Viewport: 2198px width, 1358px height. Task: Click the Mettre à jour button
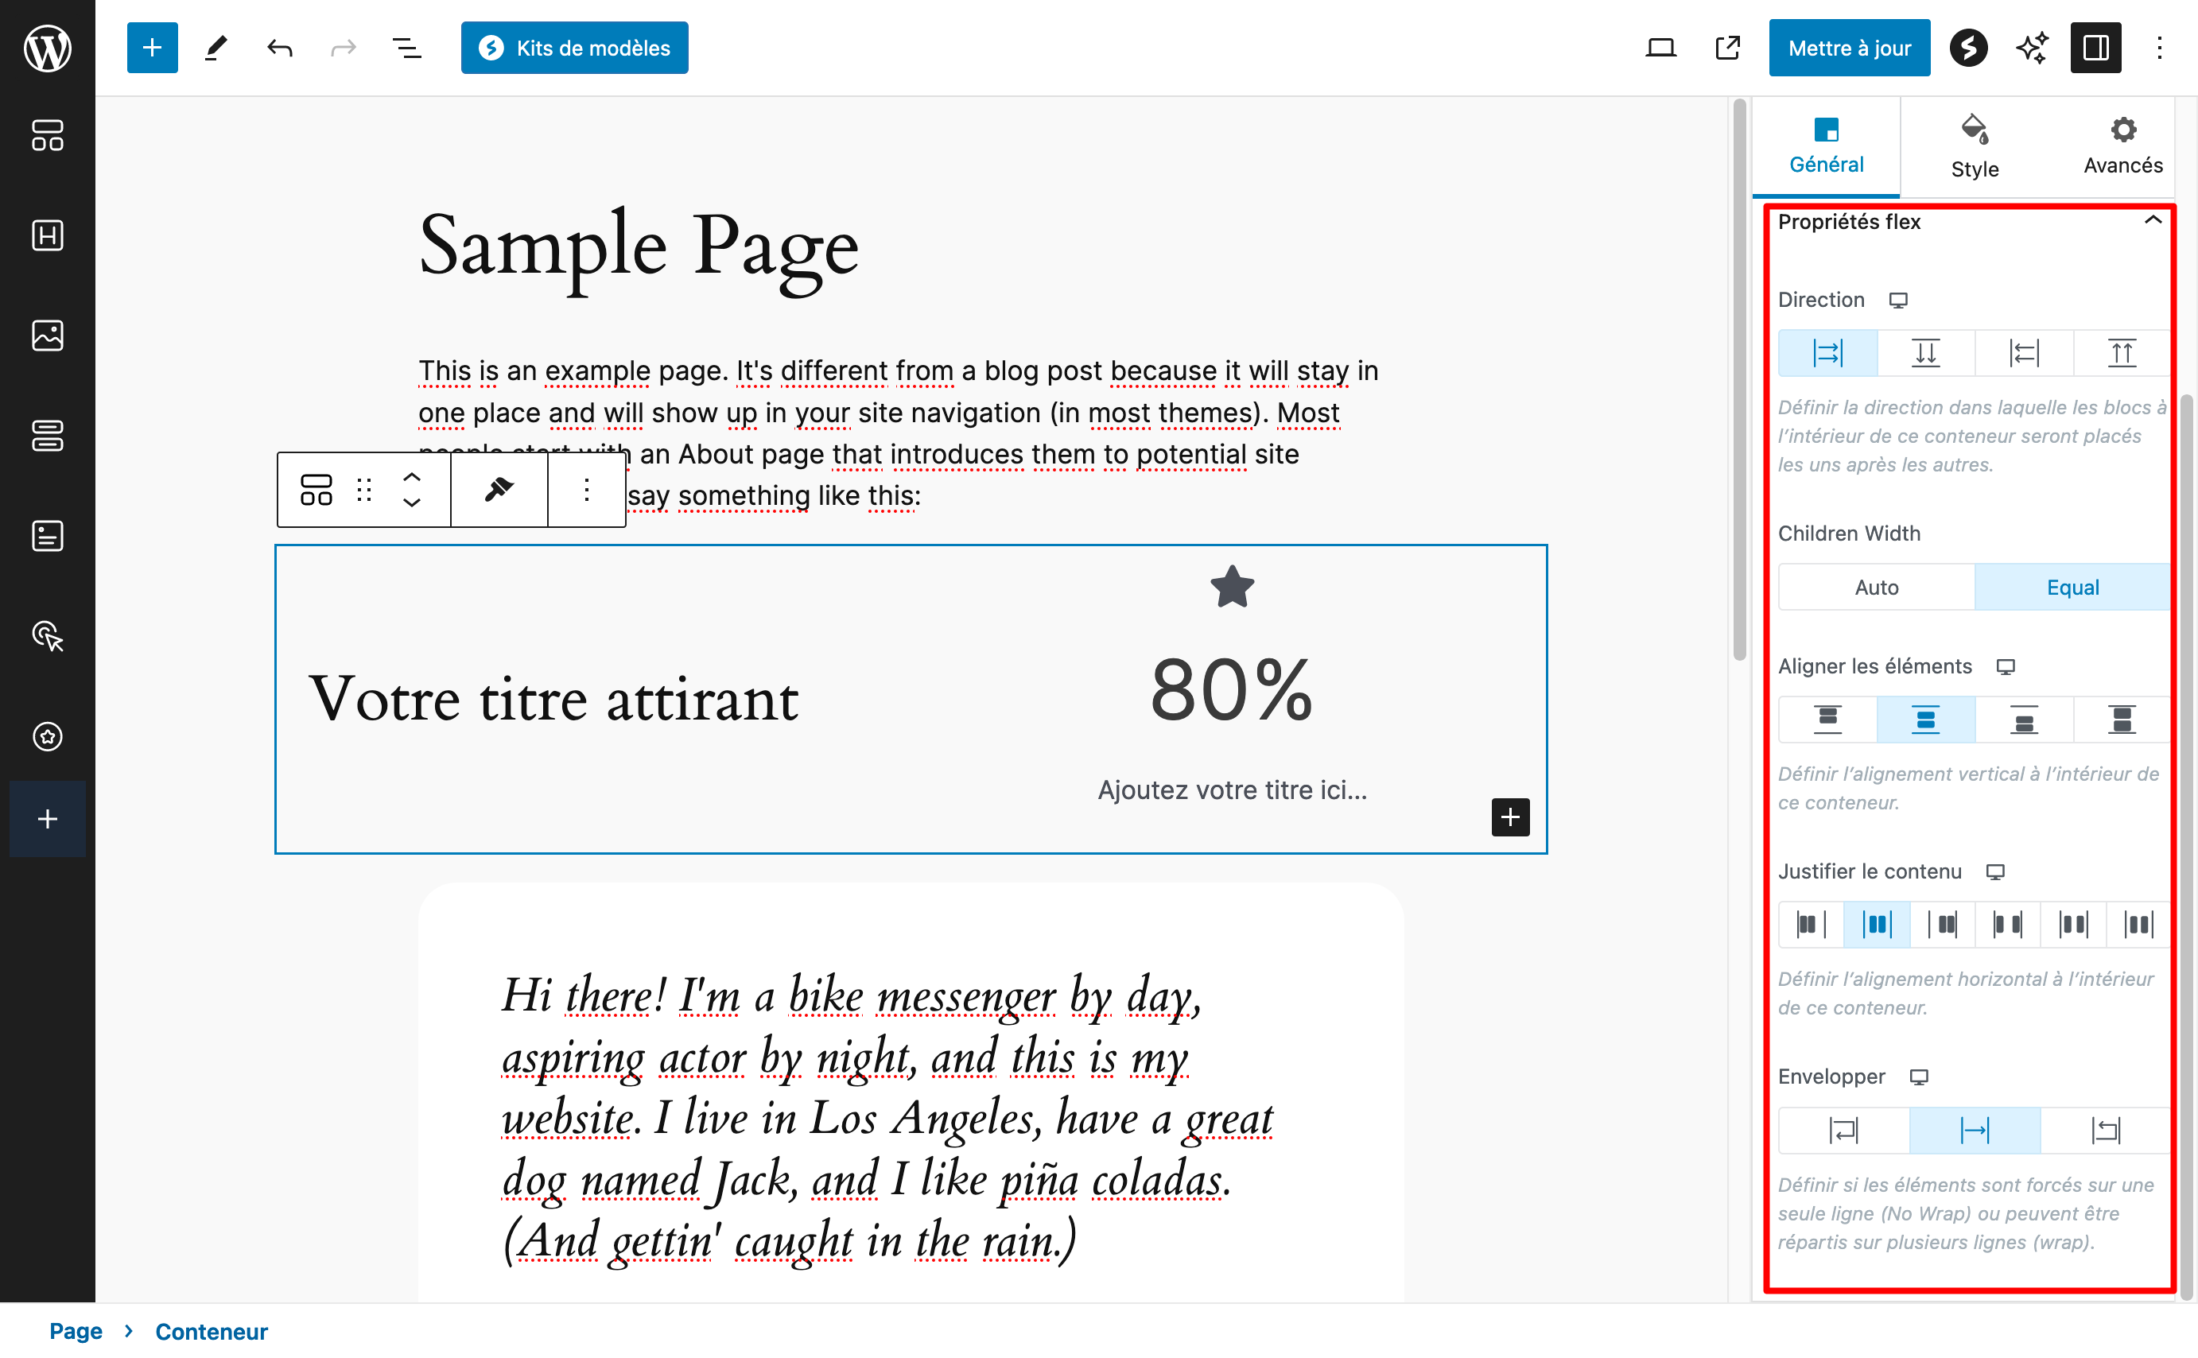click(x=1849, y=47)
